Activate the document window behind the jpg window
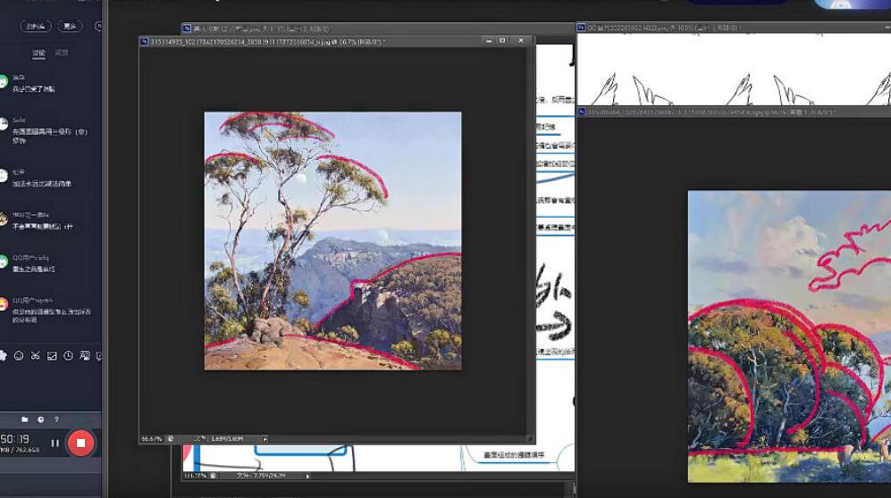This screenshot has height=498, width=891. click(378, 29)
